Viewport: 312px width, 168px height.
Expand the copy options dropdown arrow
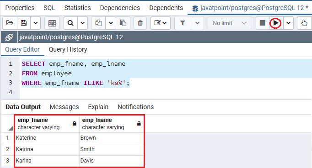point(111,23)
